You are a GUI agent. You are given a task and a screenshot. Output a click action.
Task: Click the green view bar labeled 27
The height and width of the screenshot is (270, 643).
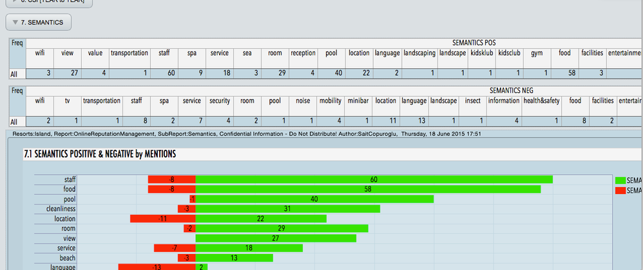pyautogui.click(x=276, y=239)
